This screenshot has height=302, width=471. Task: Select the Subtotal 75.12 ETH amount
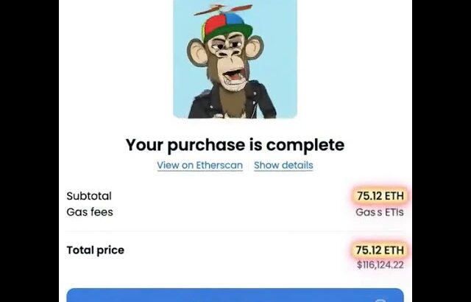click(x=380, y=196)
